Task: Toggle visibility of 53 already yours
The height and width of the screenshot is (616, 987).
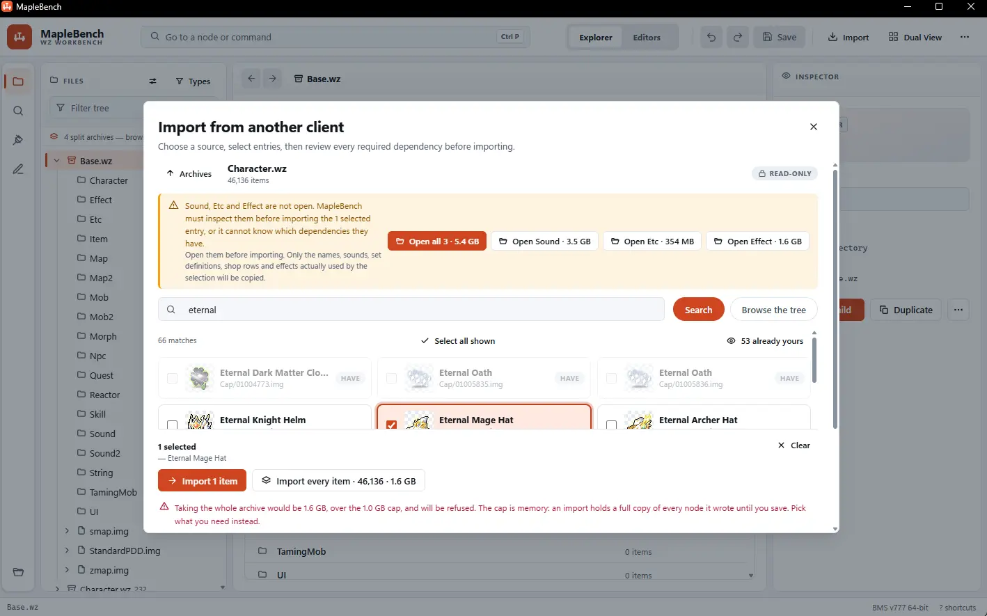Action: click(765, 341)
